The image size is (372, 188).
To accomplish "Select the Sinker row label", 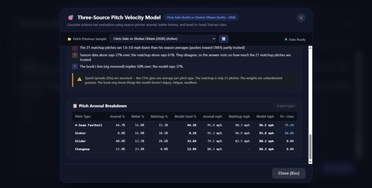I will tap(80, 133).
